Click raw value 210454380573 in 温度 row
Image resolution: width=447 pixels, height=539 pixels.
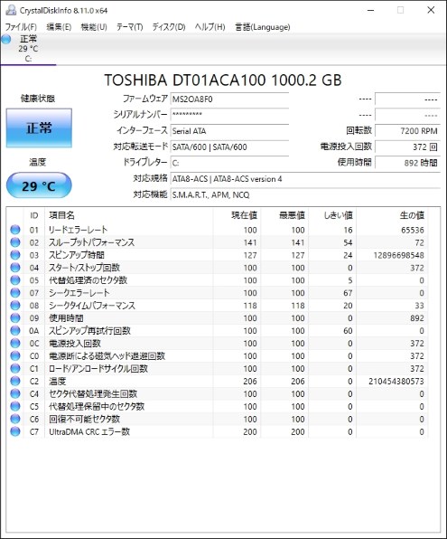396,382
